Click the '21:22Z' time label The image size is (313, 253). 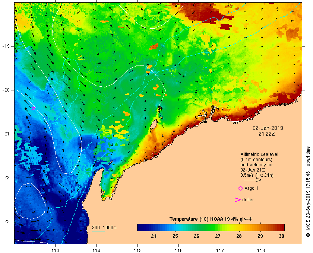pos(266,134)
